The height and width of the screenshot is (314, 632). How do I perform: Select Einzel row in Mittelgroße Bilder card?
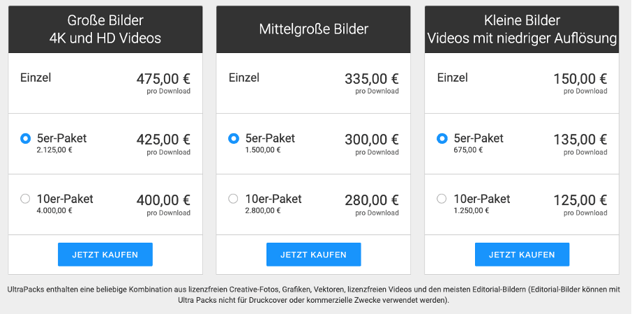244,78
